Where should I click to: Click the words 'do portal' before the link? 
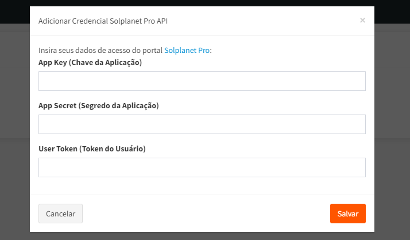click(x=149, y=51)
